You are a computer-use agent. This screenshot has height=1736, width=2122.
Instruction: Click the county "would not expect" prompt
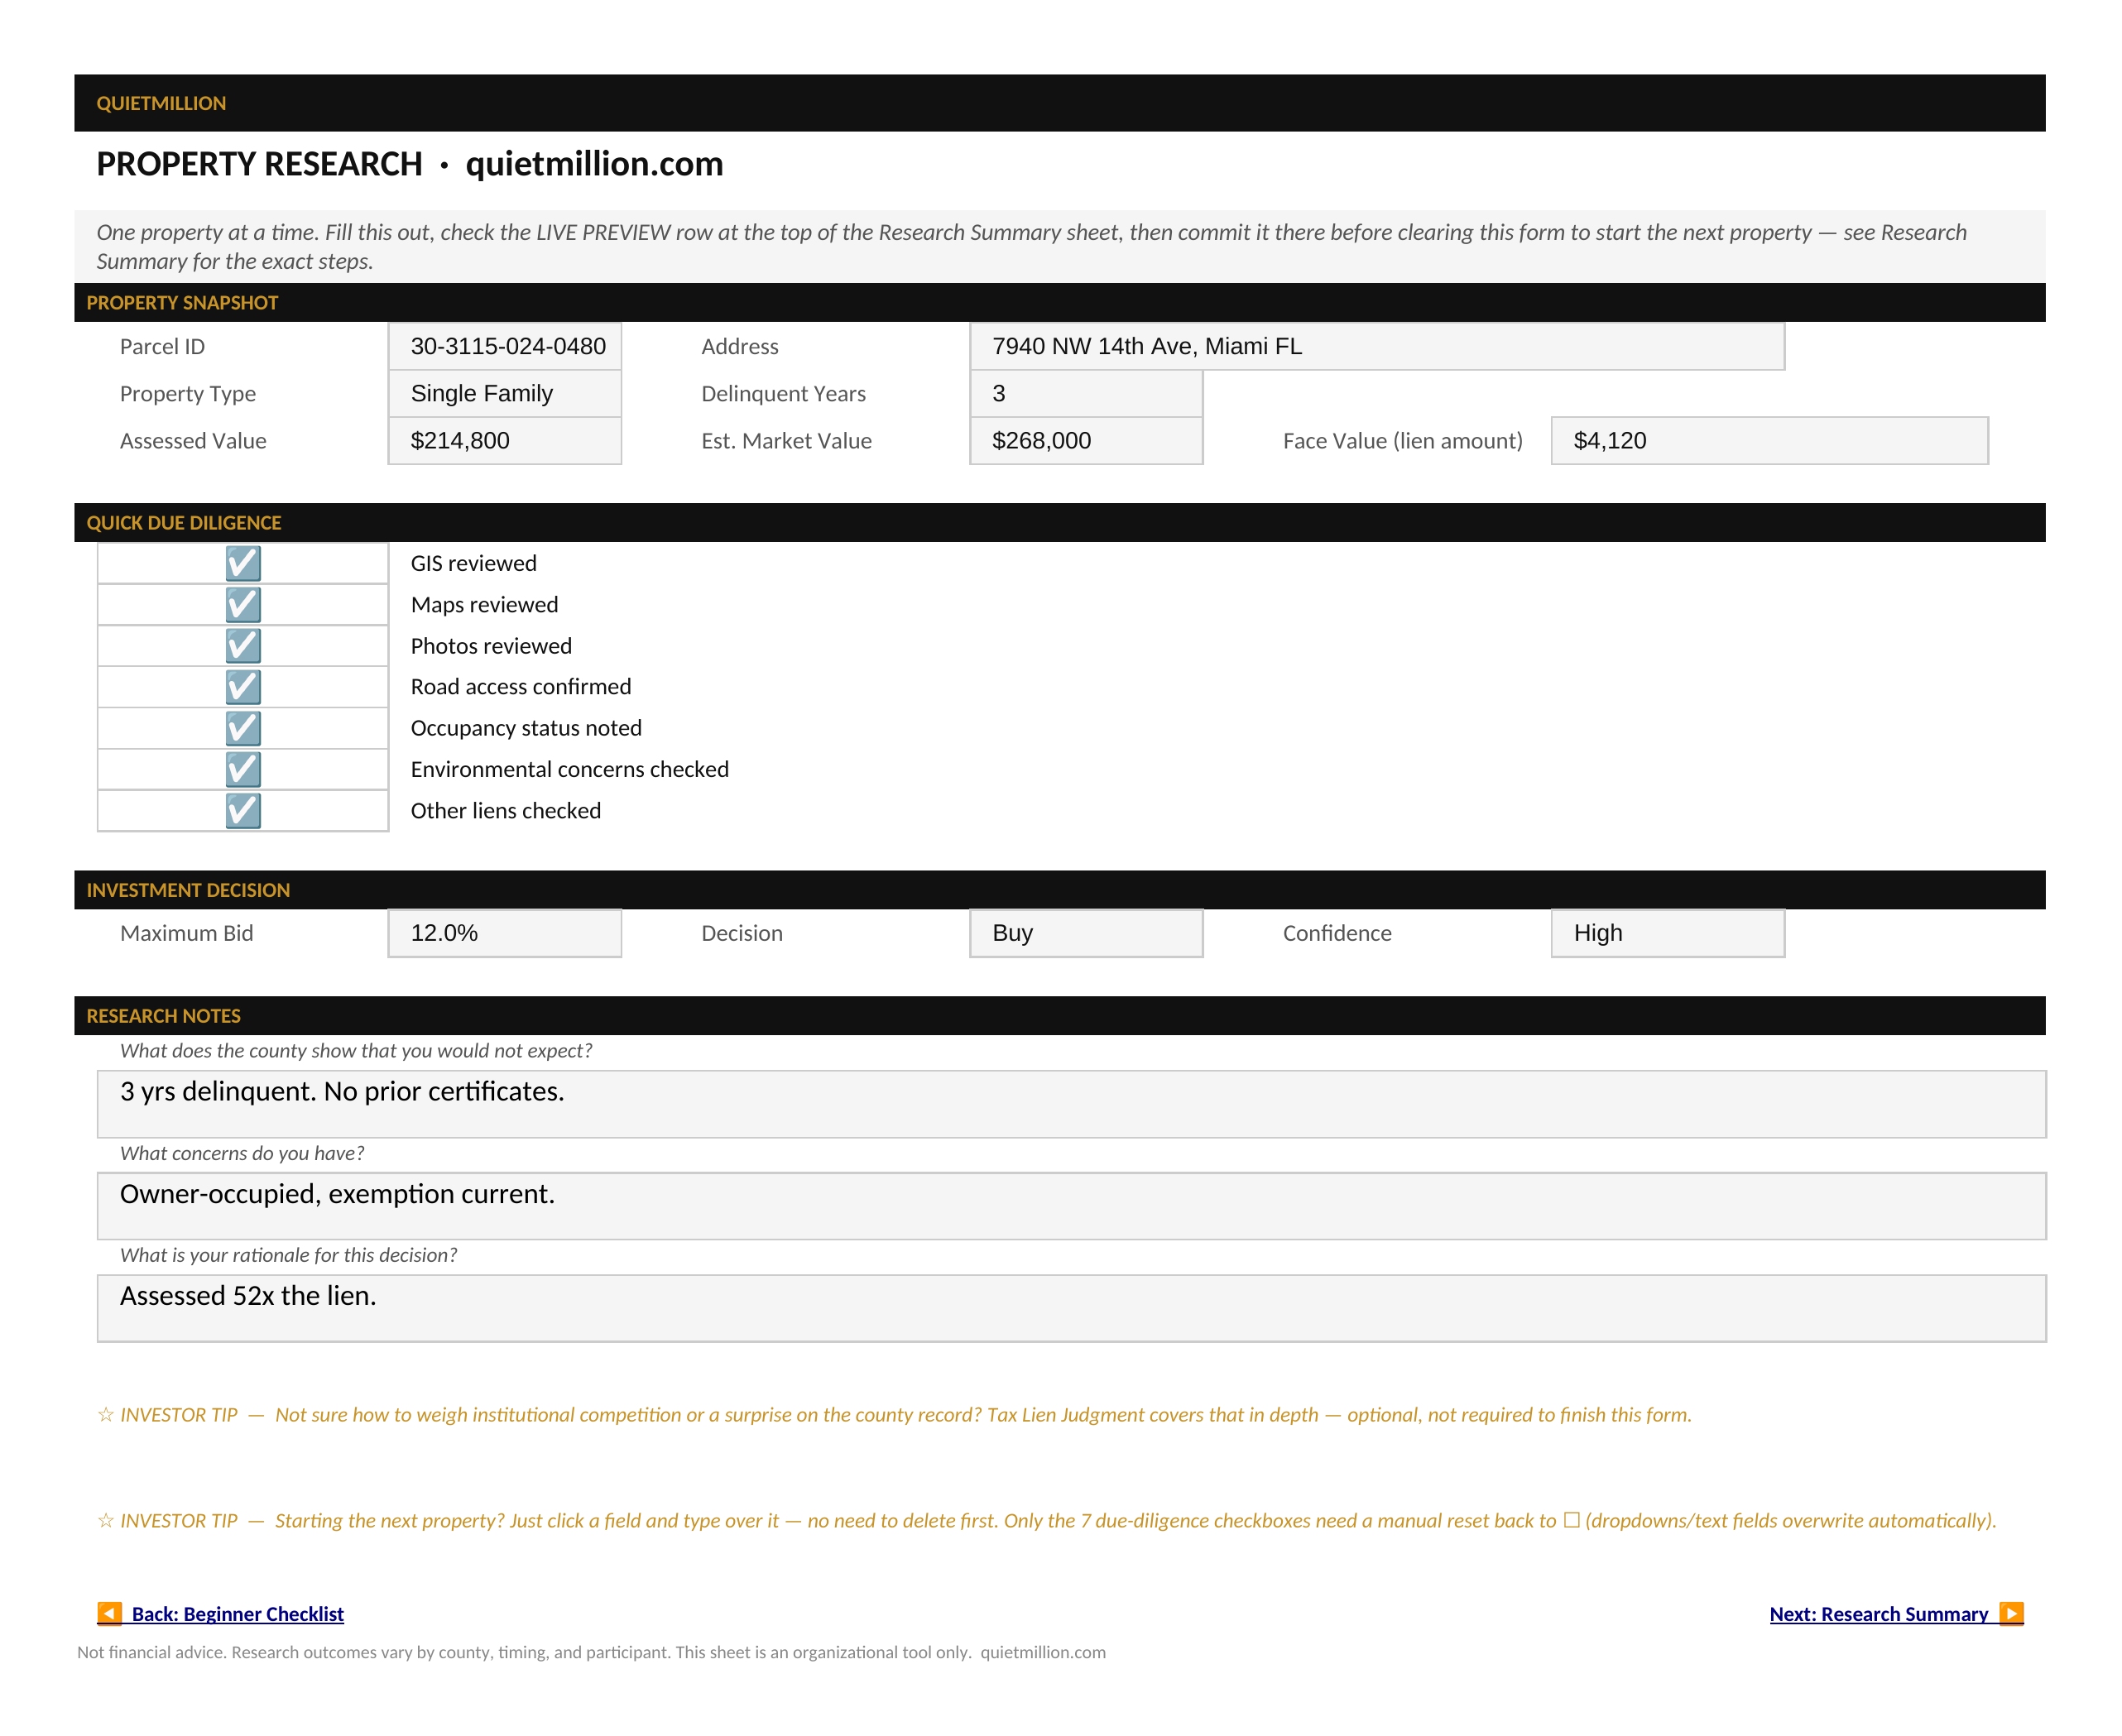[x=356, y=1051]
